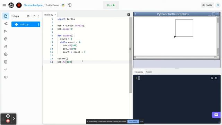
Task: Create a new folder with Add folder icon
Action: [34, 16]
